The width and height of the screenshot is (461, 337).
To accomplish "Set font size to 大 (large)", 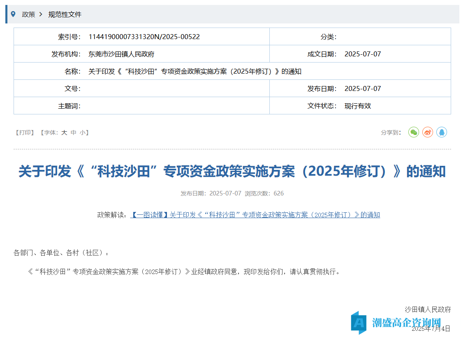I will coord(64,132).
